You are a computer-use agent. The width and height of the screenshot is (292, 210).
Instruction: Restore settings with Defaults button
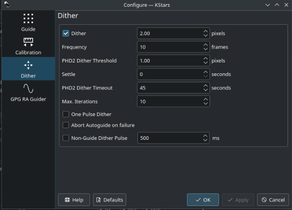point(109,200)
